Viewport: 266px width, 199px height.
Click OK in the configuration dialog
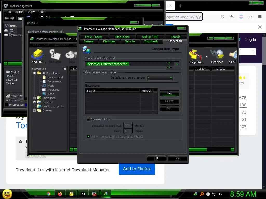click(156, 158)
